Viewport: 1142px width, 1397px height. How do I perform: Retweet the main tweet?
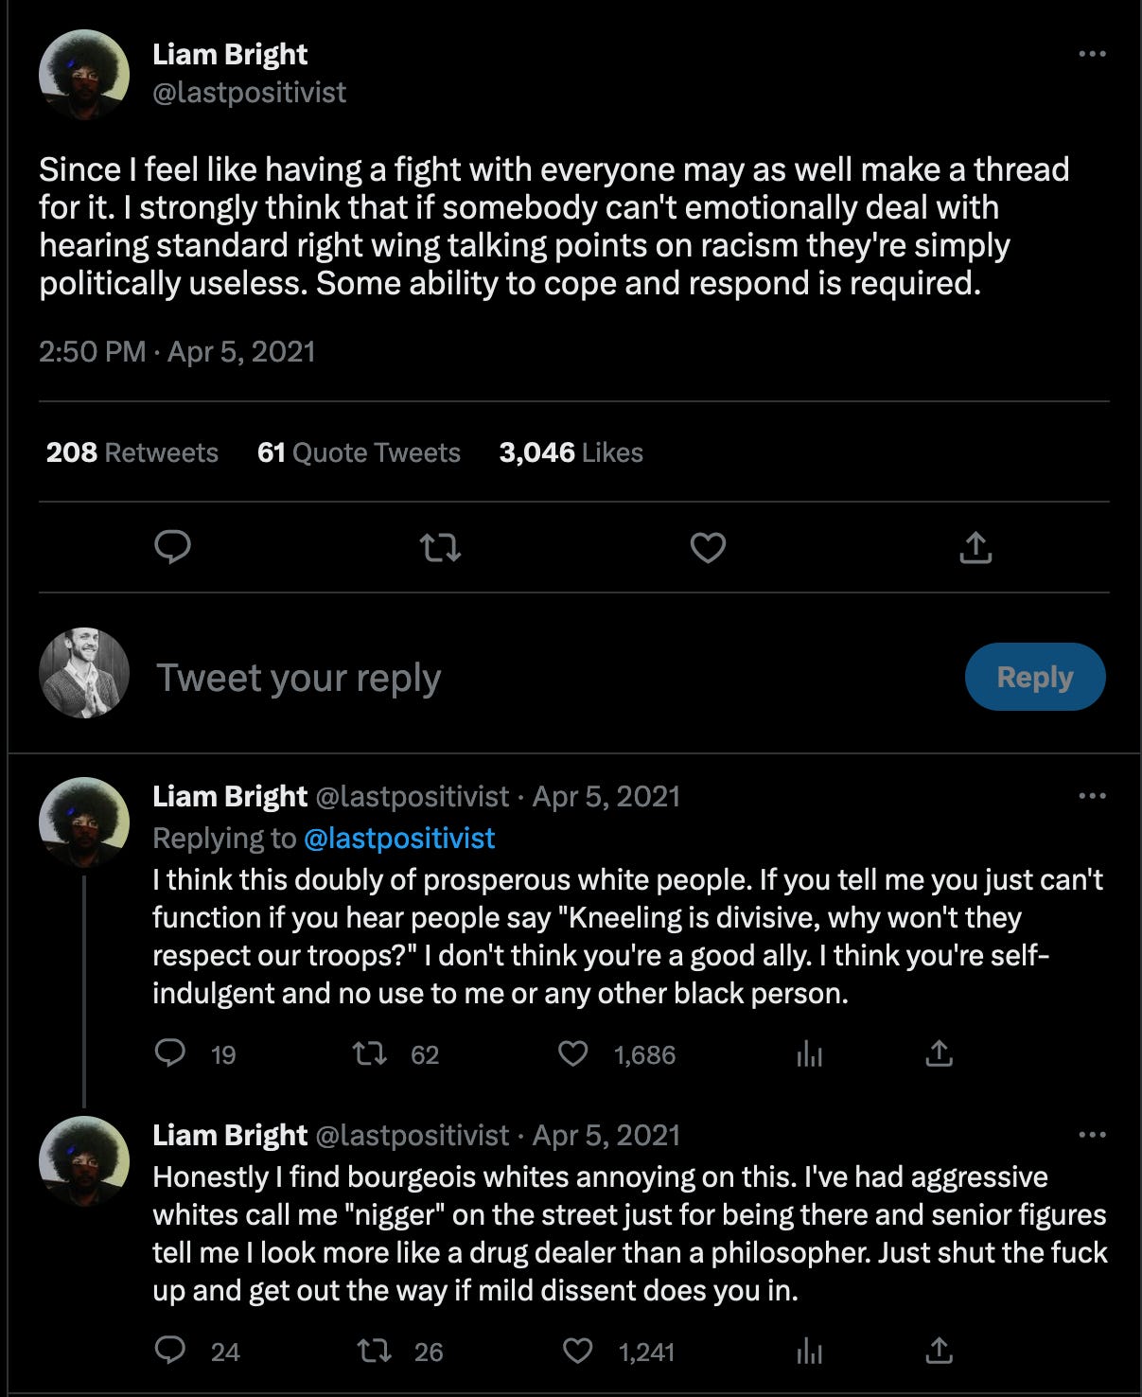pos(440,547)
